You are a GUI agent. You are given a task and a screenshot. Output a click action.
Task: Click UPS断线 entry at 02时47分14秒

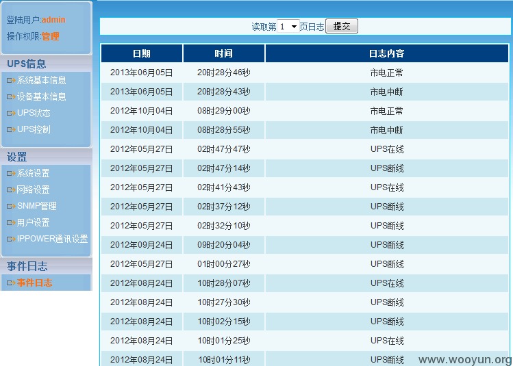387,168
